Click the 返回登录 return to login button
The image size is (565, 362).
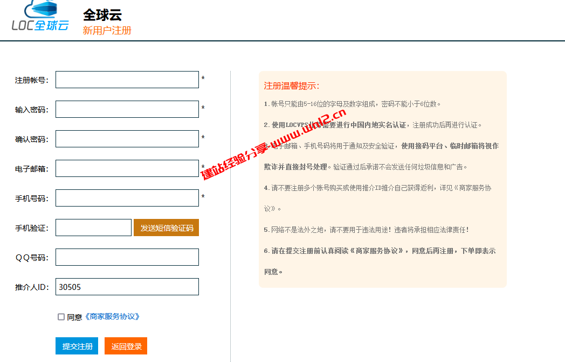[x=126, y=346]
